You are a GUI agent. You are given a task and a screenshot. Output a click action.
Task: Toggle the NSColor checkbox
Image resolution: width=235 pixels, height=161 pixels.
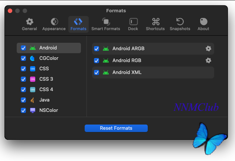point(23,110)
